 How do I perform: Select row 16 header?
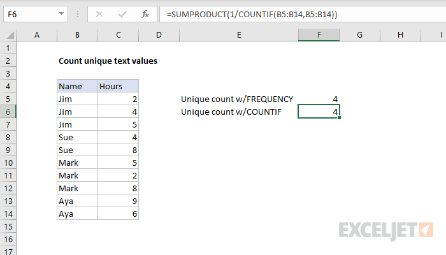point(8,239)
